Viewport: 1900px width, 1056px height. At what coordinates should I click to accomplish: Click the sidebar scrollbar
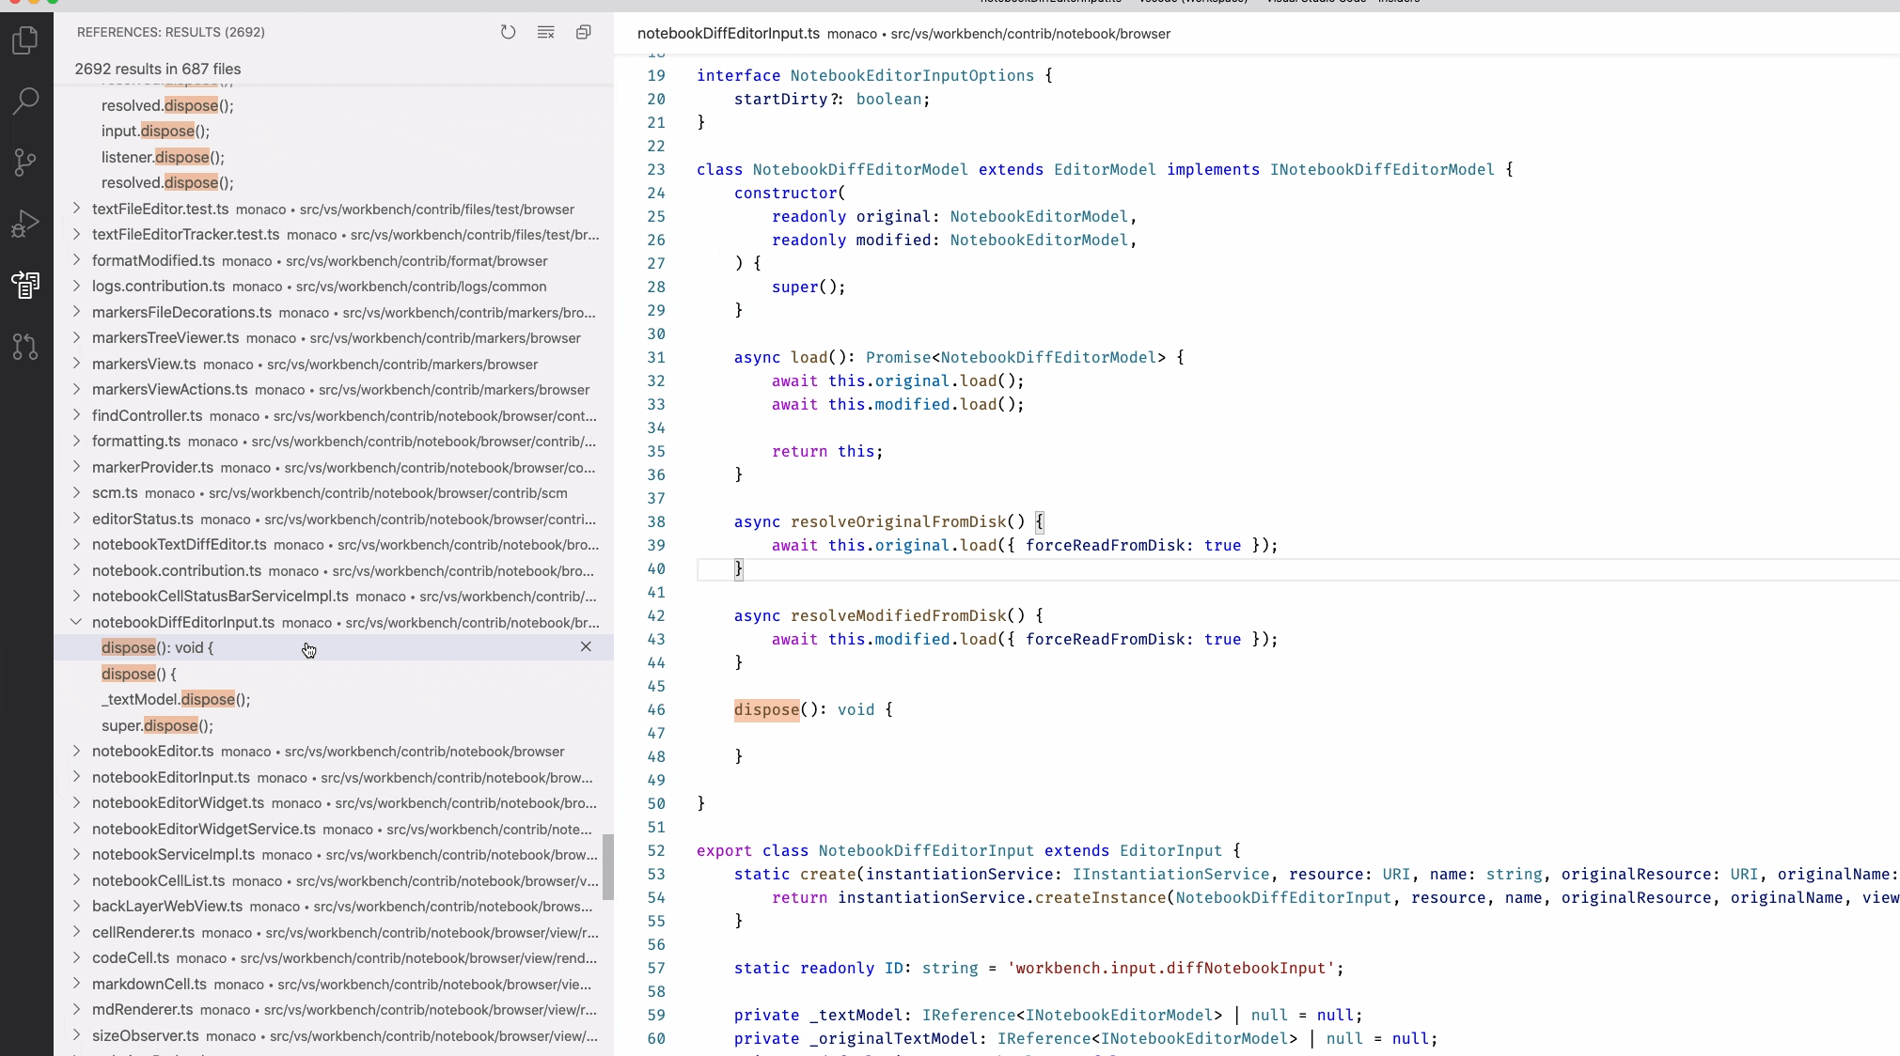pyautogui.click(x=607, y=867)
